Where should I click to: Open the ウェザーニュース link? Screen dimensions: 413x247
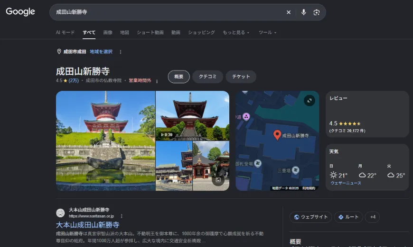(x=346, y=183)
